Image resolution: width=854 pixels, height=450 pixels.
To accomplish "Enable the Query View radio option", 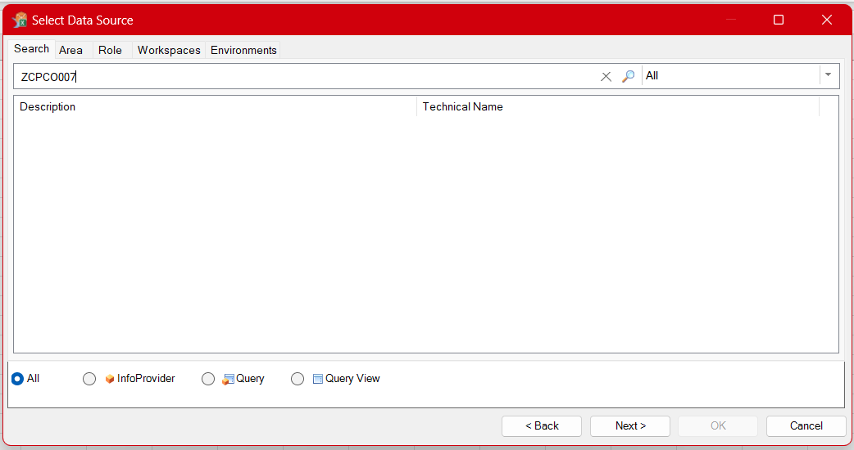I will (x=298, y=379).
